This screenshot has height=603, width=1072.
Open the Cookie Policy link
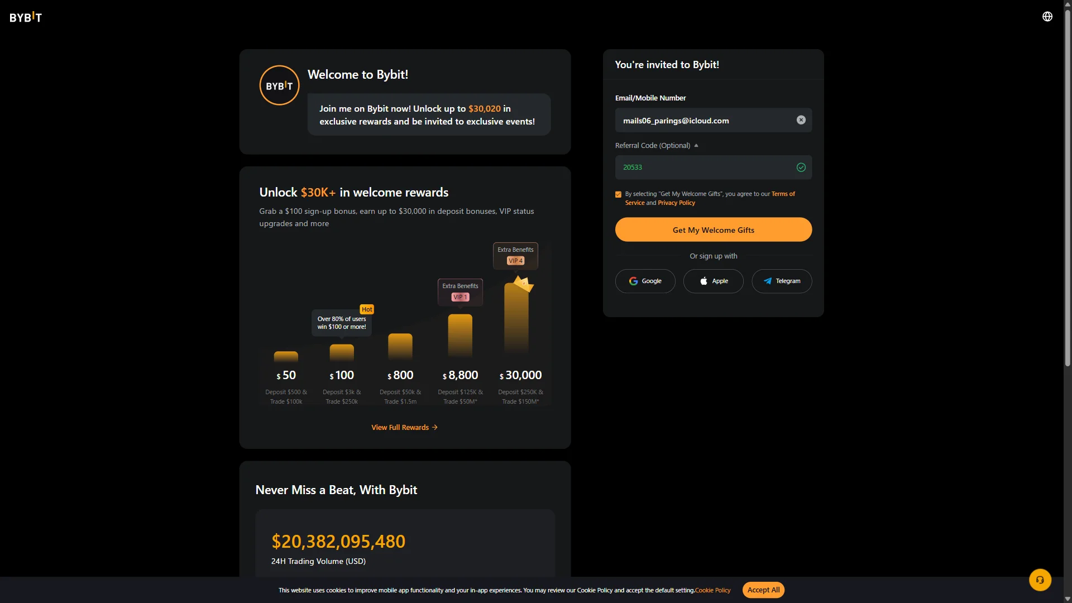[x=712, y=591]
